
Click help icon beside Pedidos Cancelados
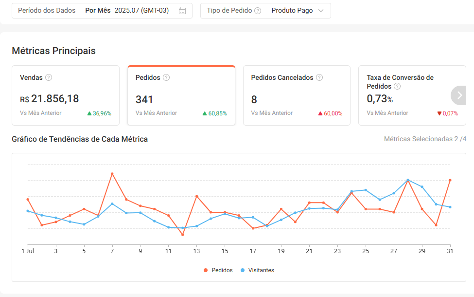[x=319, y=77]
